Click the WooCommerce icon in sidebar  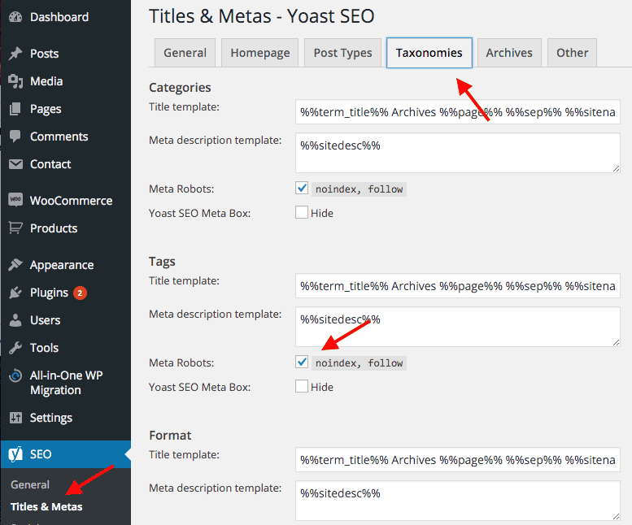[15, 201]
